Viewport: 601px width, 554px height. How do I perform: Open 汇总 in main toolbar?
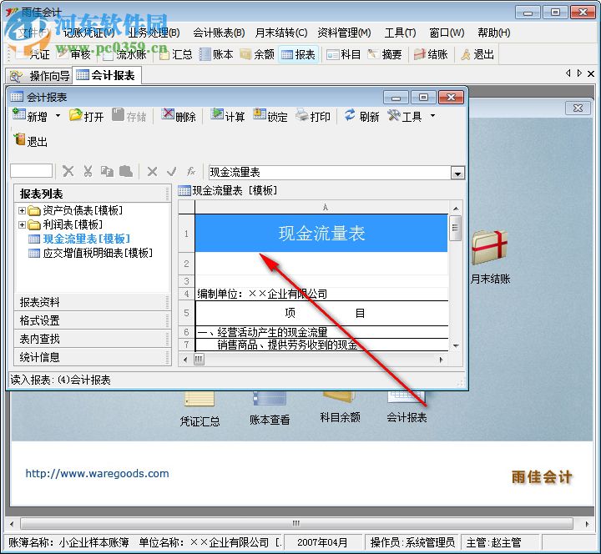pyautogui.click(x=175, y=54)
